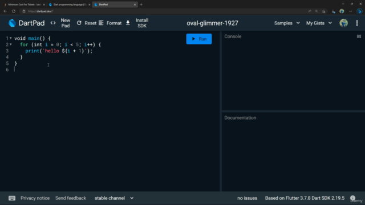Close the Dart programming language tab
The height and width of the screenshot is (205, 365).
[x=90, y=5]
